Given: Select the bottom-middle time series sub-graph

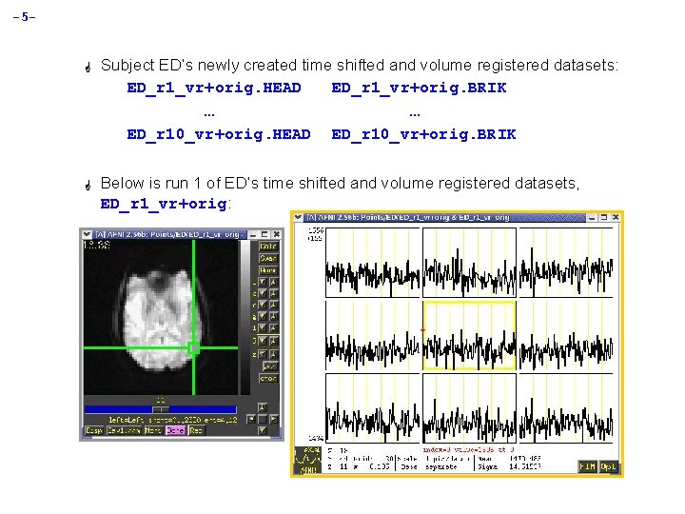Looking at the screenshot, I should click(469, 408).
